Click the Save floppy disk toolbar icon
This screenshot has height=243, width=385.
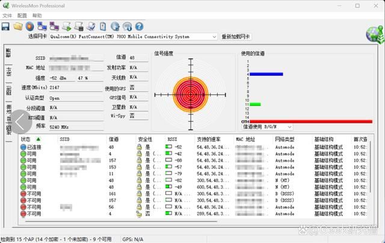pos(5,26)
